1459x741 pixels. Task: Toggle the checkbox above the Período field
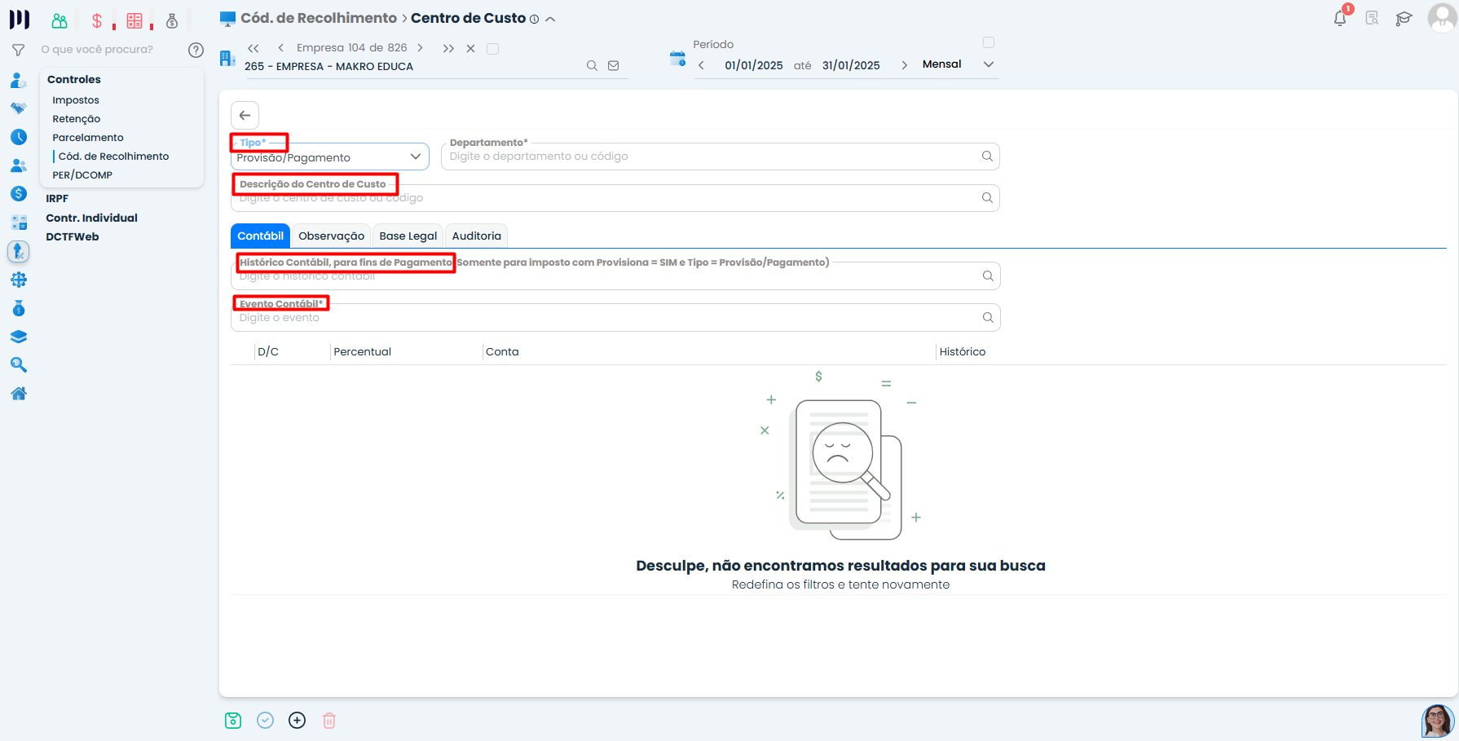[x=989, y=42]
